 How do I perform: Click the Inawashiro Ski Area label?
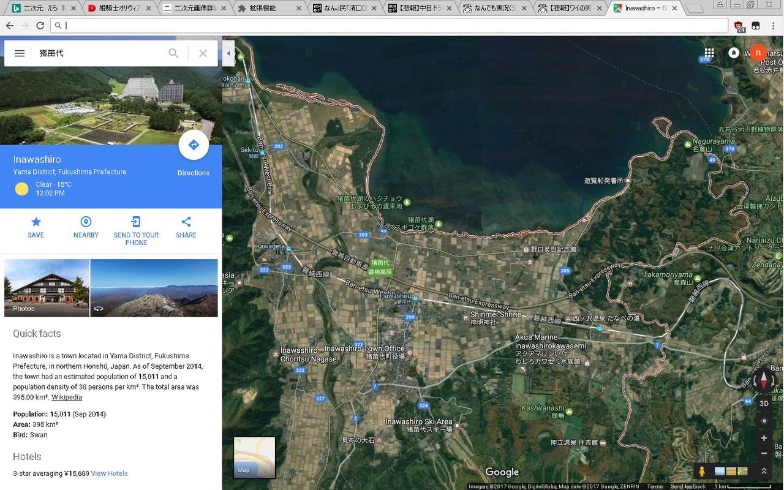pyautogui.click(x=419, y=422)
